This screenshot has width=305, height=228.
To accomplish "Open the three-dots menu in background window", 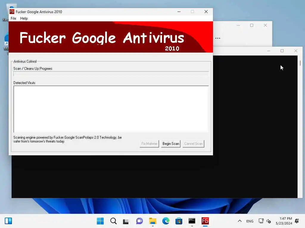I will 218,38.
